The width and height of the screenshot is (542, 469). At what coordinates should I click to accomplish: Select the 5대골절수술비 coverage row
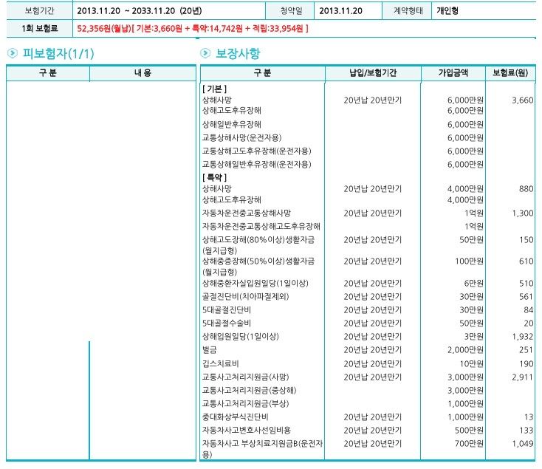tap(227, 323)
